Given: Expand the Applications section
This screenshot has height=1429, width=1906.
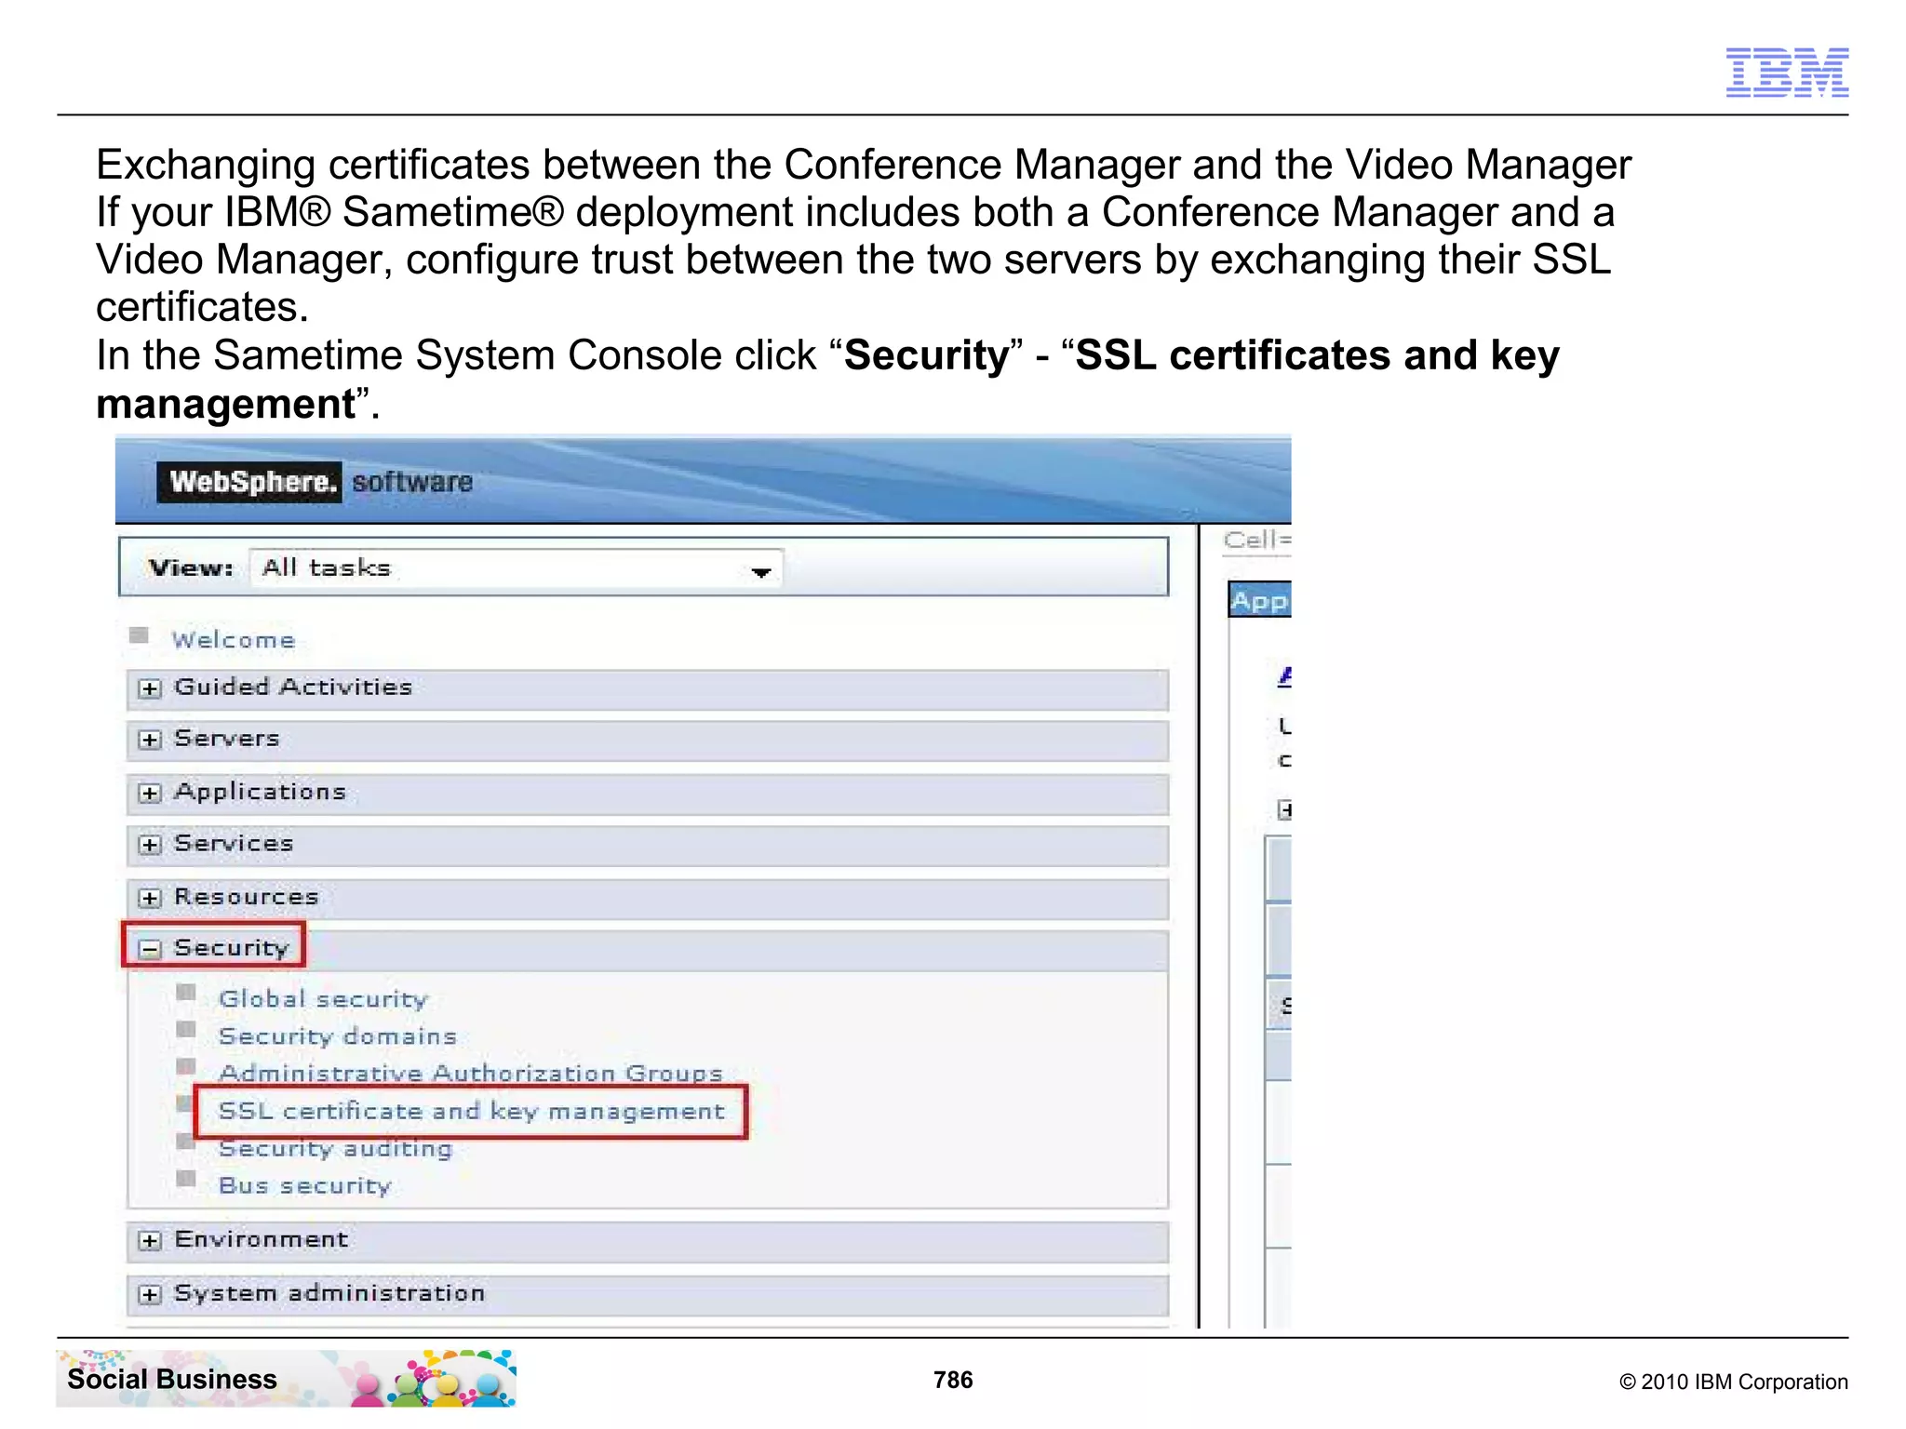Looking at the screenshot, I should click(x=149, y=793).
